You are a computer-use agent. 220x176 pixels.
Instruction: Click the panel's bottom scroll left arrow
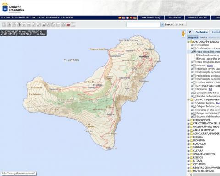coord(191,175)
